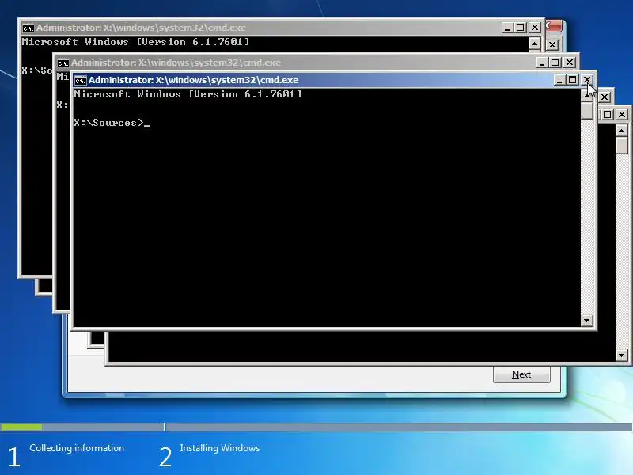Click scroll-down arrow of rightmost hidden cmd window
The height and width of the screenshot is (475, 633).
tap(621, 355)
